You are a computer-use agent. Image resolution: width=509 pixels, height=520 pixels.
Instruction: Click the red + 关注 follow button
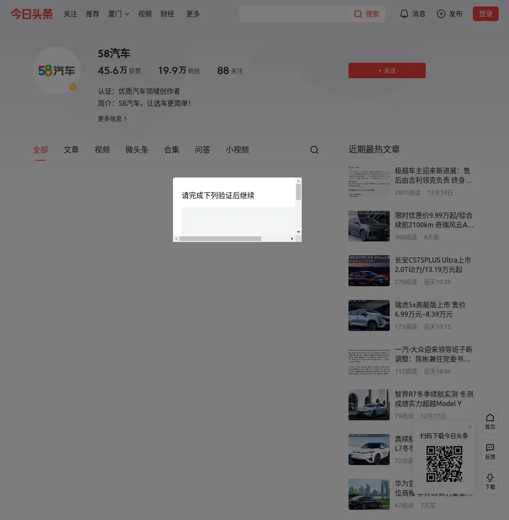coord(387,70)
